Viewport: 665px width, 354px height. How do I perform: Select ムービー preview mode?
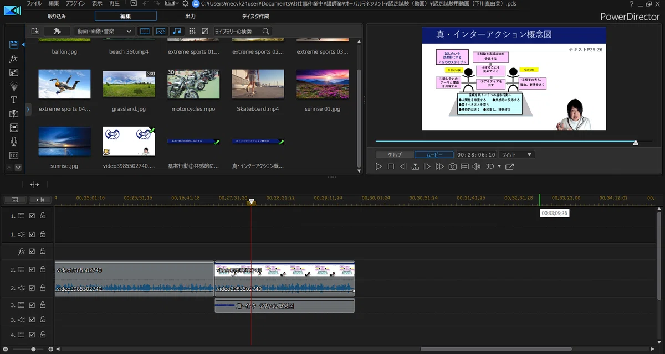pos(434,154)
